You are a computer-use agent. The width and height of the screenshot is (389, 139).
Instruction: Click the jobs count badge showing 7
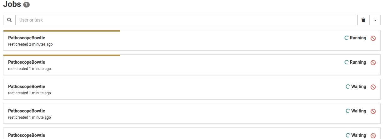pos(27,5)
